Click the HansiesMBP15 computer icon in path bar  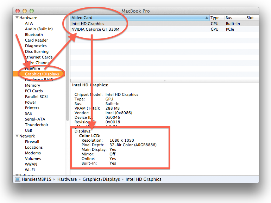(18, 179)
